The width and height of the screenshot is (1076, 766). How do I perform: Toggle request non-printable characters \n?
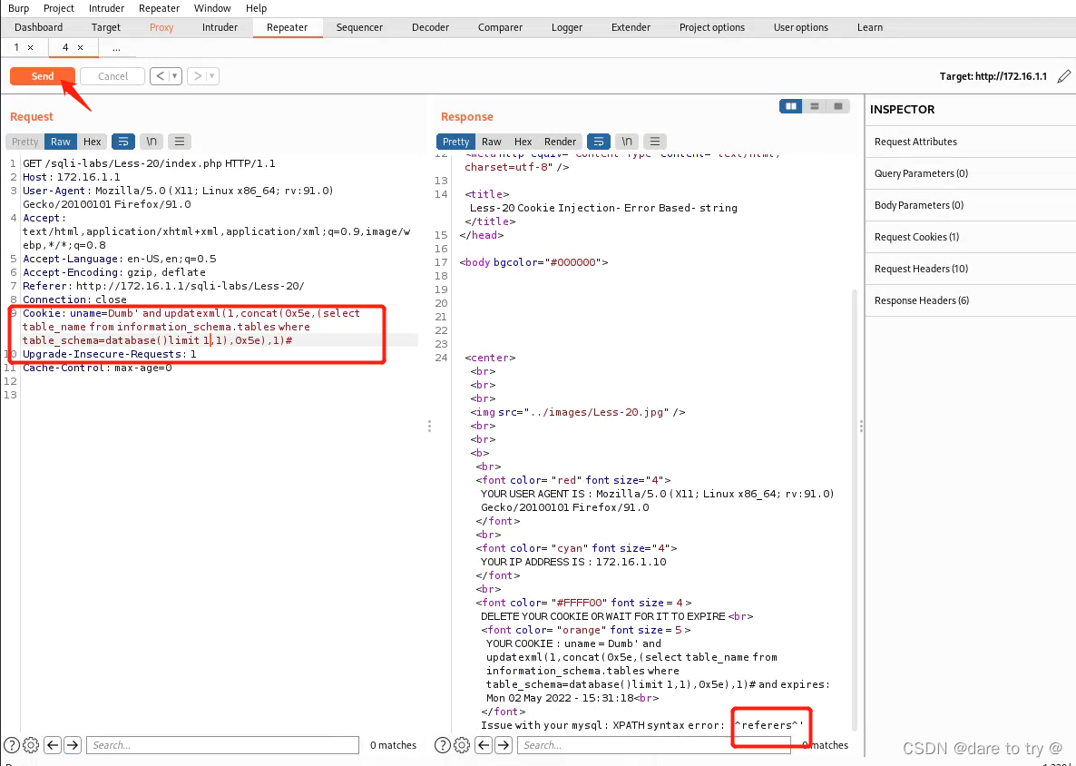tap(151, 142)
